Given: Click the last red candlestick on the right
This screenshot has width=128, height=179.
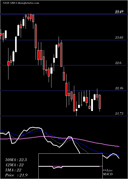Looking at the screenshot, I should coord(100,102).
